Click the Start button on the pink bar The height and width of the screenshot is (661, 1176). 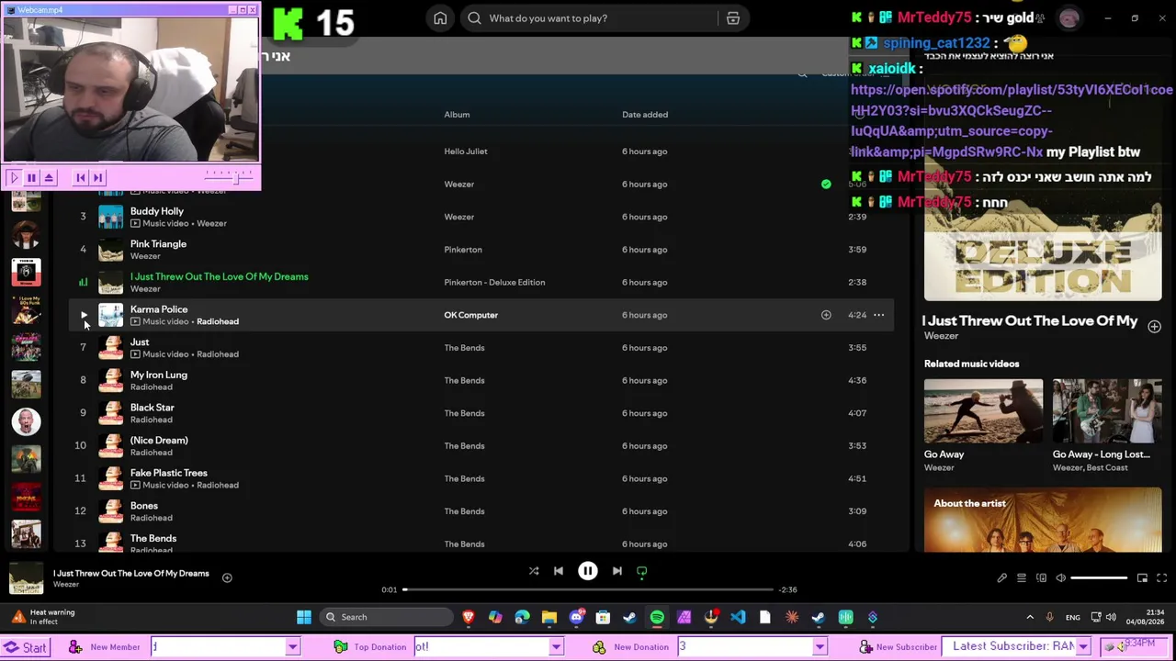pos(25,647)
